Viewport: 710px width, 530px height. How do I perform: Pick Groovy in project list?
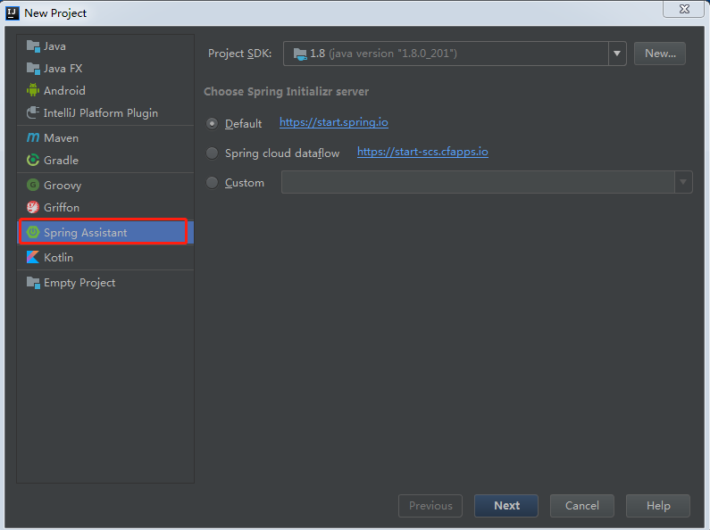click(x=63, y=186)
